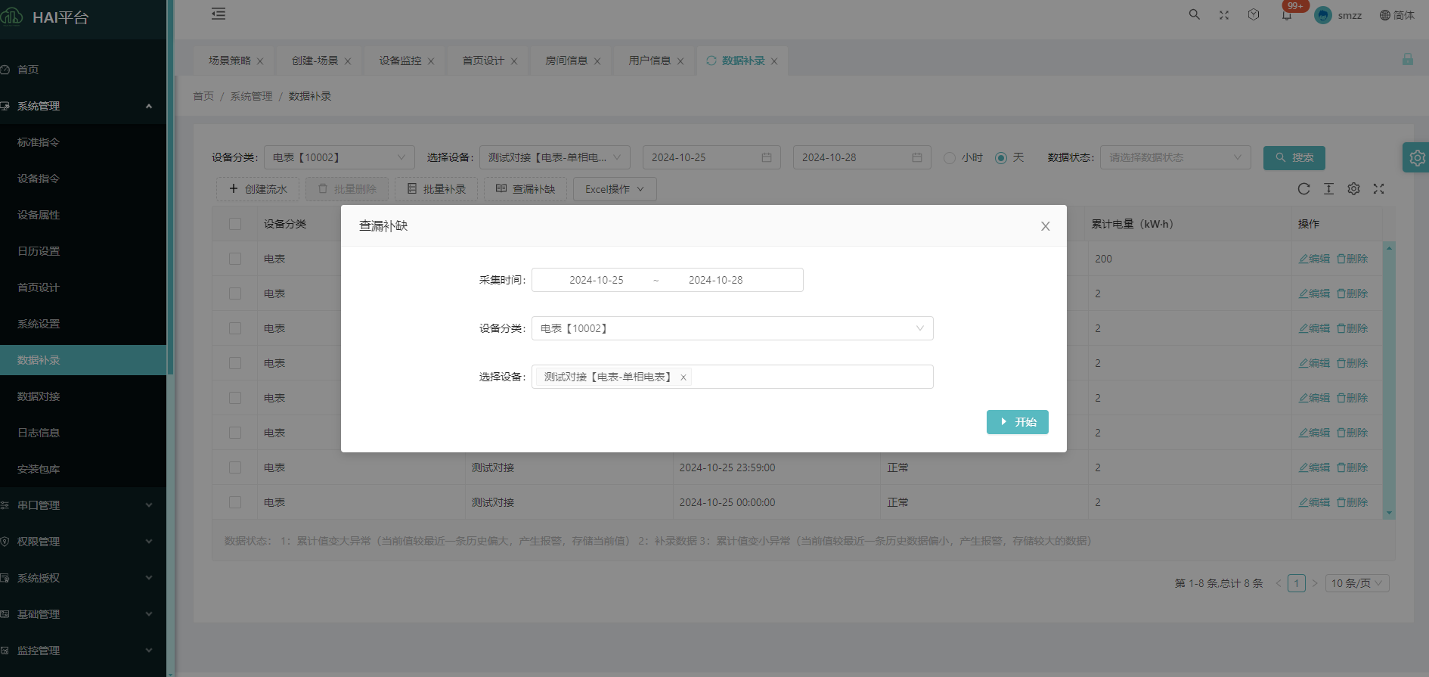The height and width of the screenshot is (677, 1429).
Task: Click the table density height icon
Action: pos(1328,189)
